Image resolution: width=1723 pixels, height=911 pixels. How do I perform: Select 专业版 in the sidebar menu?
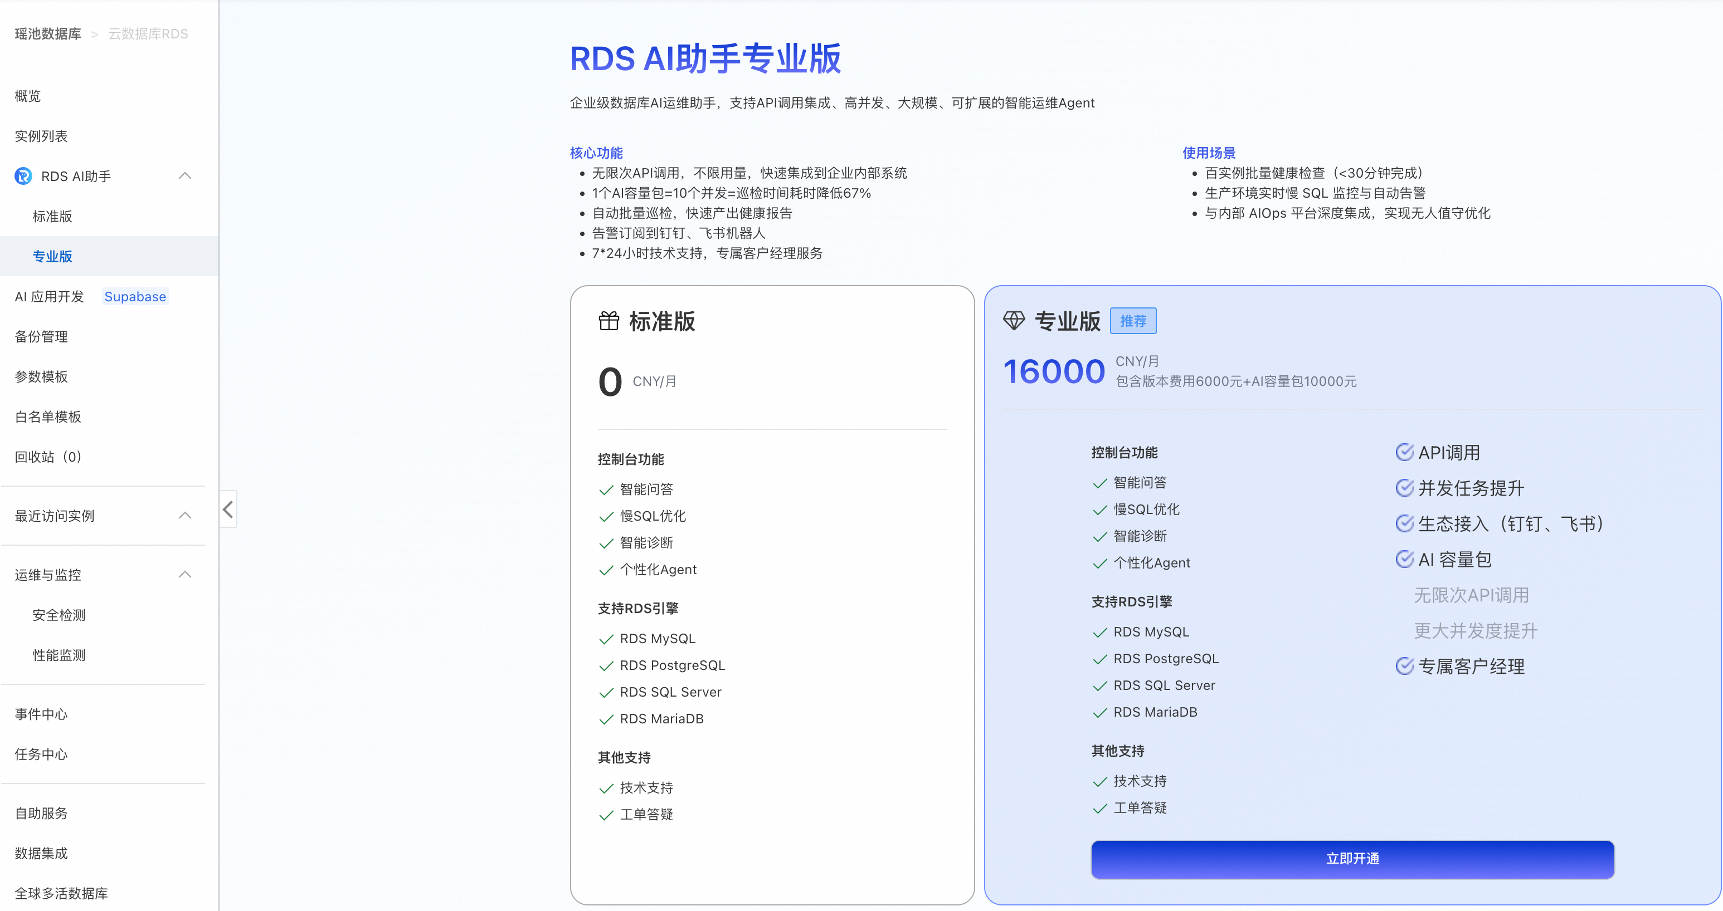coord(109,256)
